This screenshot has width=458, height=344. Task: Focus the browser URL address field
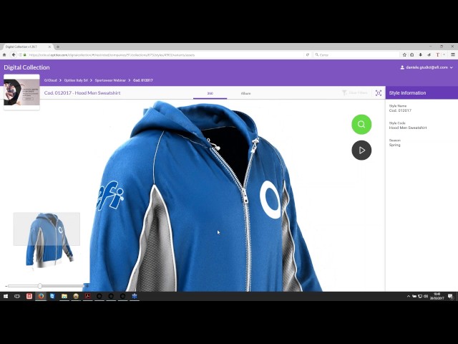164,54
